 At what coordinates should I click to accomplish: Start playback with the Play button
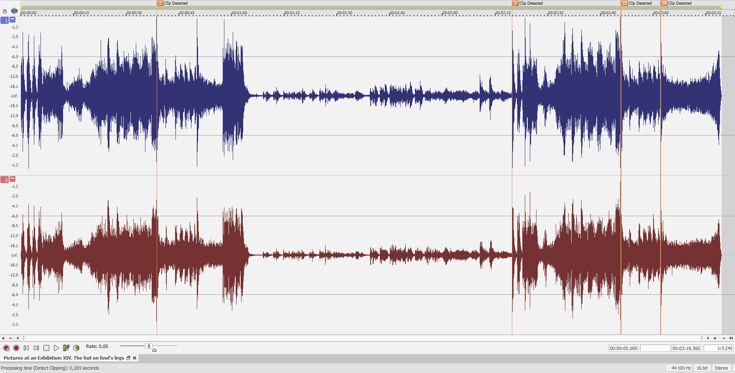(56, 348)
